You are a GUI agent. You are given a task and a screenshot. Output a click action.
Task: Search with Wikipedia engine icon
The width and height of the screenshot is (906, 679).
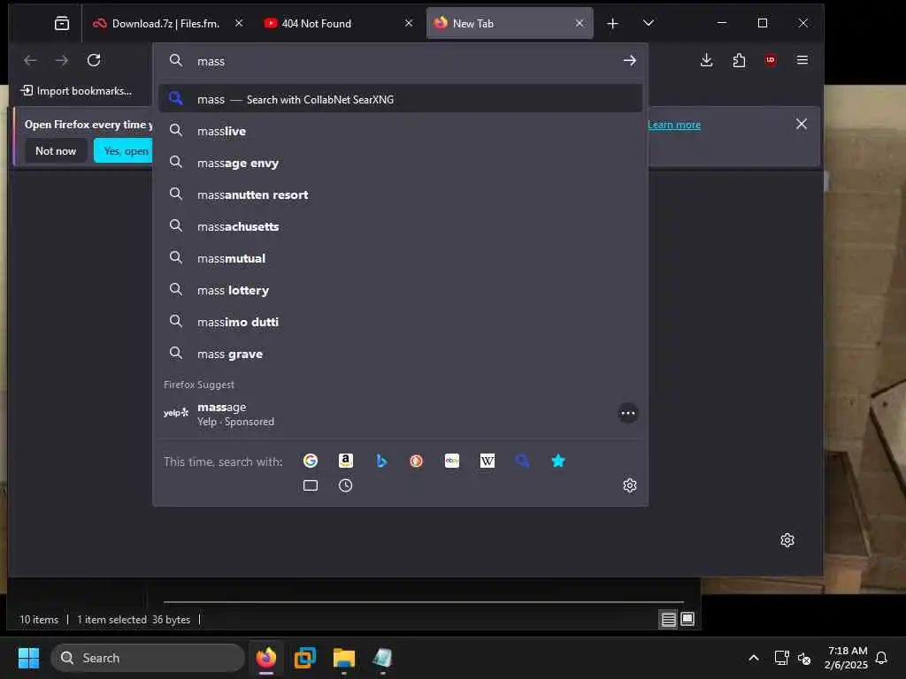(488, 461)
